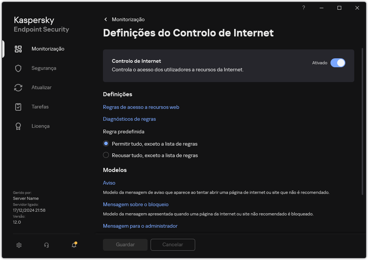
Task: Select 'Permitir tudo, exceto a lista de regras'
Action: coord(106,144)
